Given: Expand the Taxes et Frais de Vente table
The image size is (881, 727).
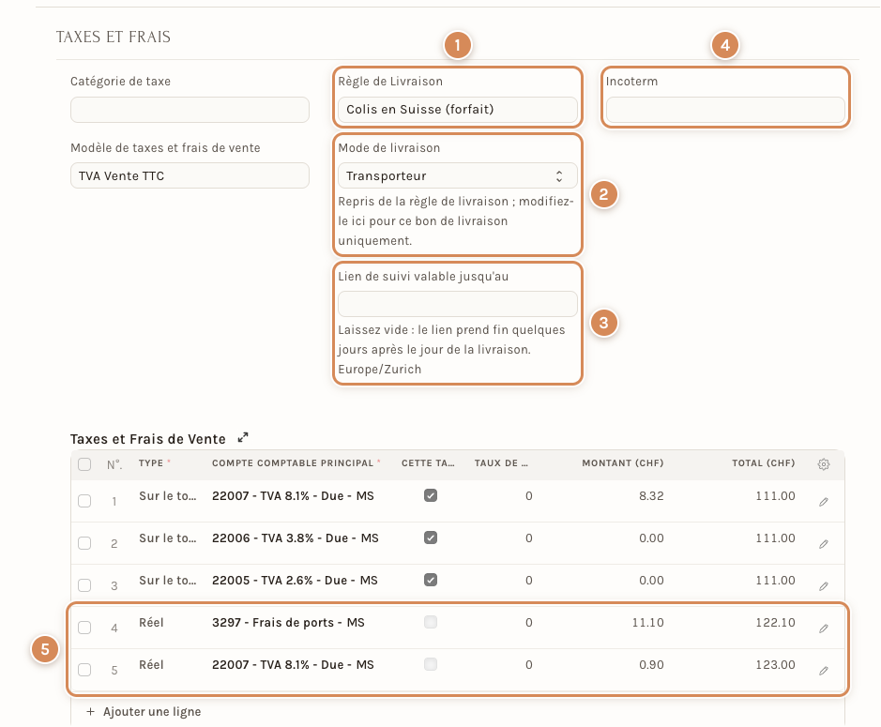Looking at the screenshot, I should click(x=243, y=438).
